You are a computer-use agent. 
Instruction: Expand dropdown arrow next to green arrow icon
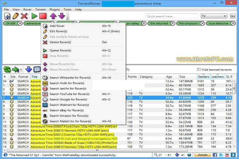[x=21, y=70]
